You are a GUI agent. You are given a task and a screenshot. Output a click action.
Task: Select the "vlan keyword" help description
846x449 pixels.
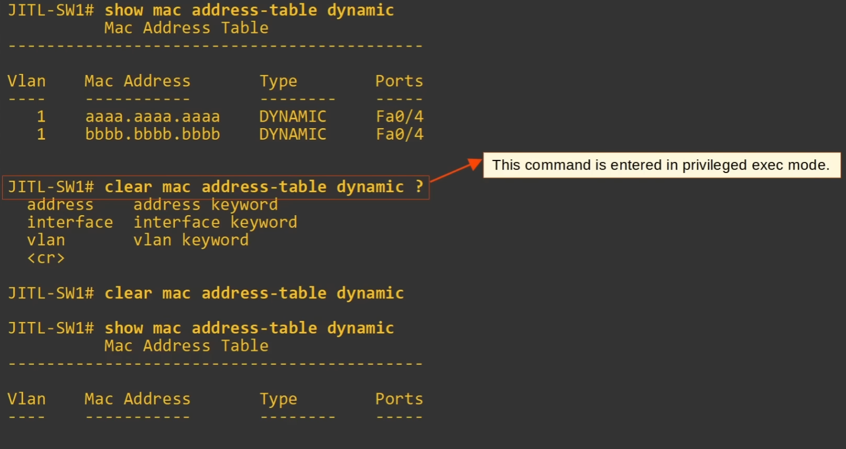pyautogui.click(x=191, y=240)
